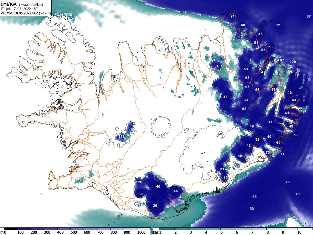Screen dimensions: 313x235
Task: Choose the 5 km legend swatch
Action: tap(228, 229)
